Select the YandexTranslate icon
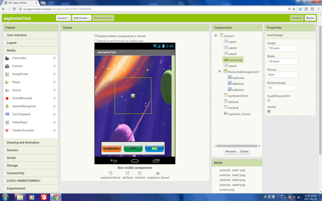Screen dimensions: 322x201 coord(7,130)
